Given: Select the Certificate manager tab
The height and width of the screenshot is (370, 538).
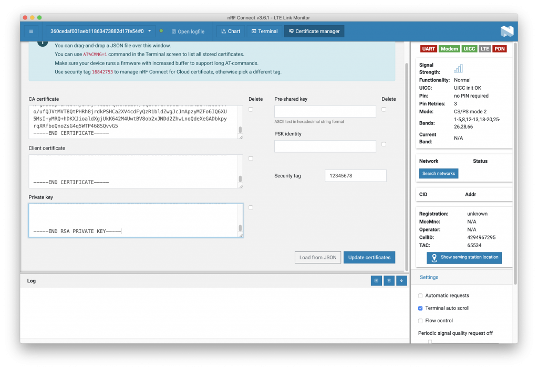Looking at the screenshot, I should [x=314, y=31].
